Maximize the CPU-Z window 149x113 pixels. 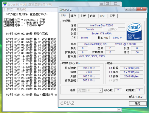[x=134, y=9]
